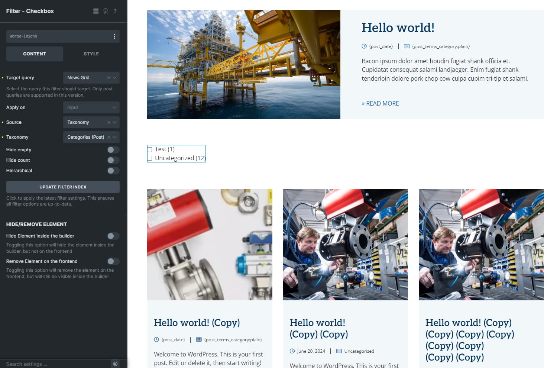The height and width of the screenshot is (368, 560).
Task: Expand Source dropdown arrow
Action: tap(114, 122)
